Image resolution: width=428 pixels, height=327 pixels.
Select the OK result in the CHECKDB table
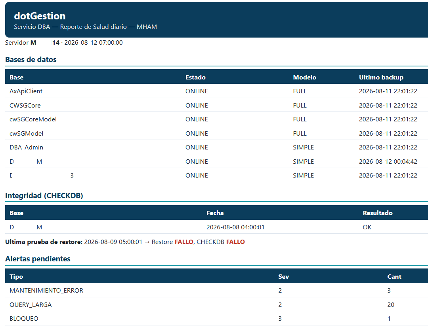[x=367, y=227]
